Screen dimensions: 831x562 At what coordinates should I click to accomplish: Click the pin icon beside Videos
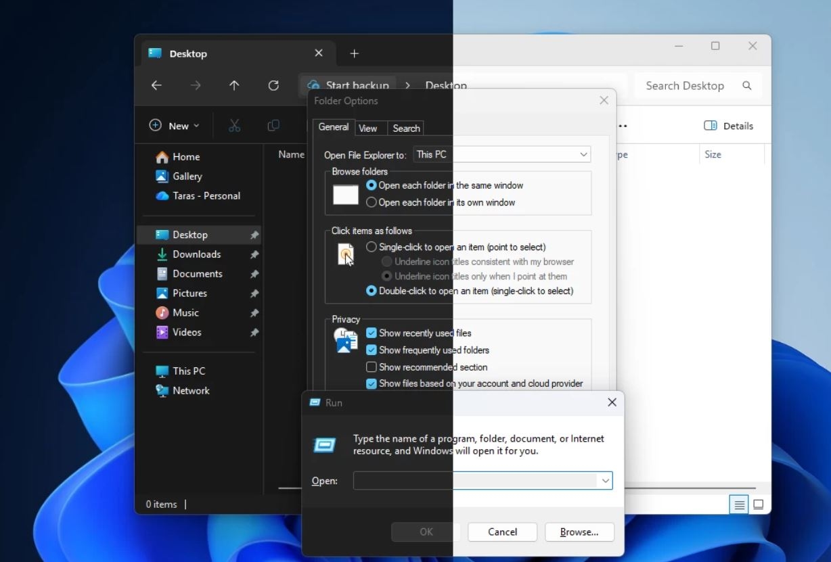pos(254,333)
